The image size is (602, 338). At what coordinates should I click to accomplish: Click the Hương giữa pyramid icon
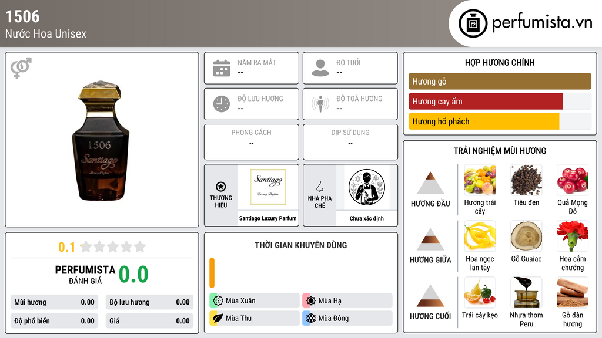[x=430, y=239]
